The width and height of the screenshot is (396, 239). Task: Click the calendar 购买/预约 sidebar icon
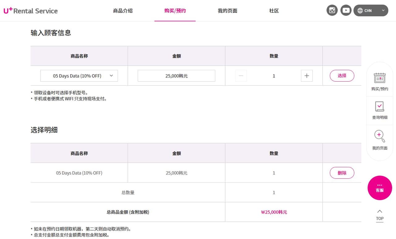click(380, 78)
